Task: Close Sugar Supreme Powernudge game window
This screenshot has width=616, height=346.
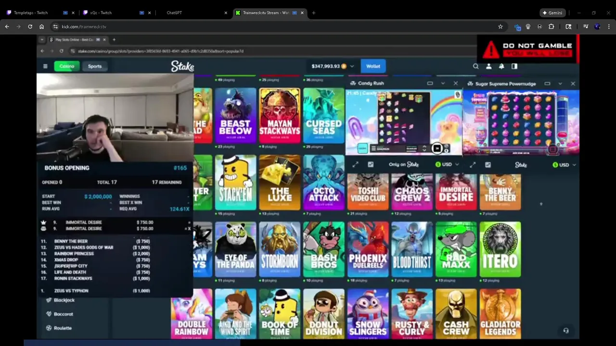Action: (573, 84)
